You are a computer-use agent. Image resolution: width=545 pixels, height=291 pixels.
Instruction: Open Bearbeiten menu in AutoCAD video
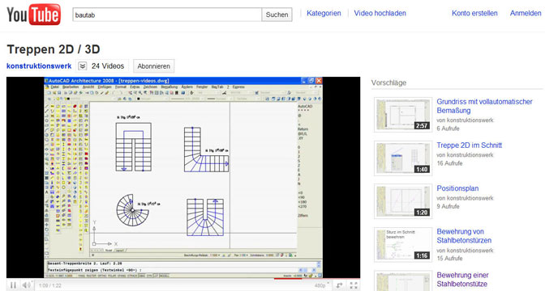[x=71, y=87]
